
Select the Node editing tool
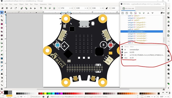(2, 16)
